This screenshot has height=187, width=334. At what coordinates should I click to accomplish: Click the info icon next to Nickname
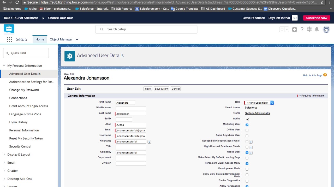(149, 142)
